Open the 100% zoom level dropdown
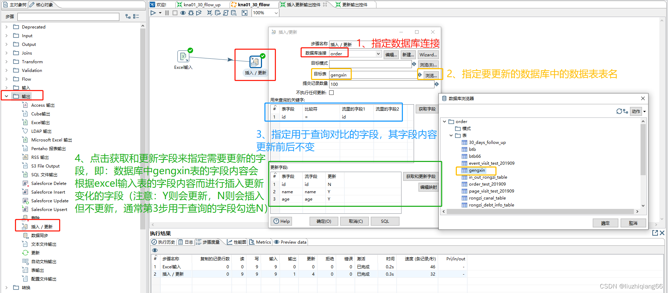 (276, 13)
